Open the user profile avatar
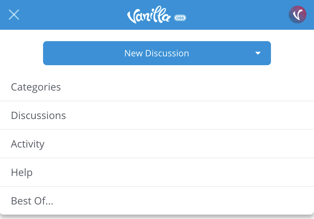The image size is (314, 219). point(297,15)
